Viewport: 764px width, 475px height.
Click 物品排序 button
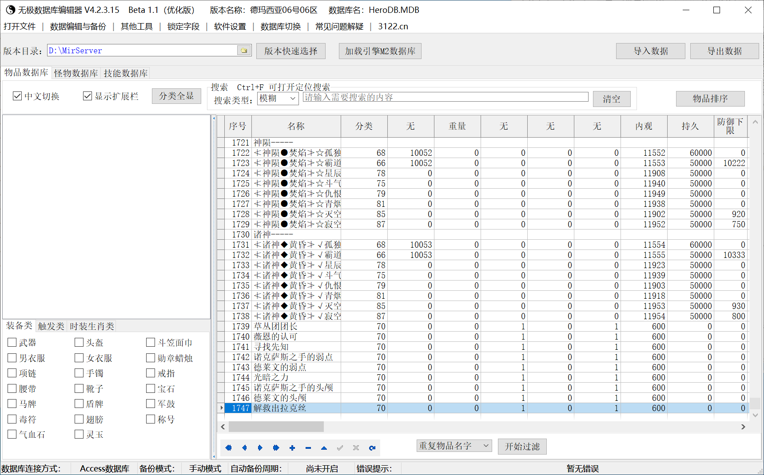(x=710, y=99)
